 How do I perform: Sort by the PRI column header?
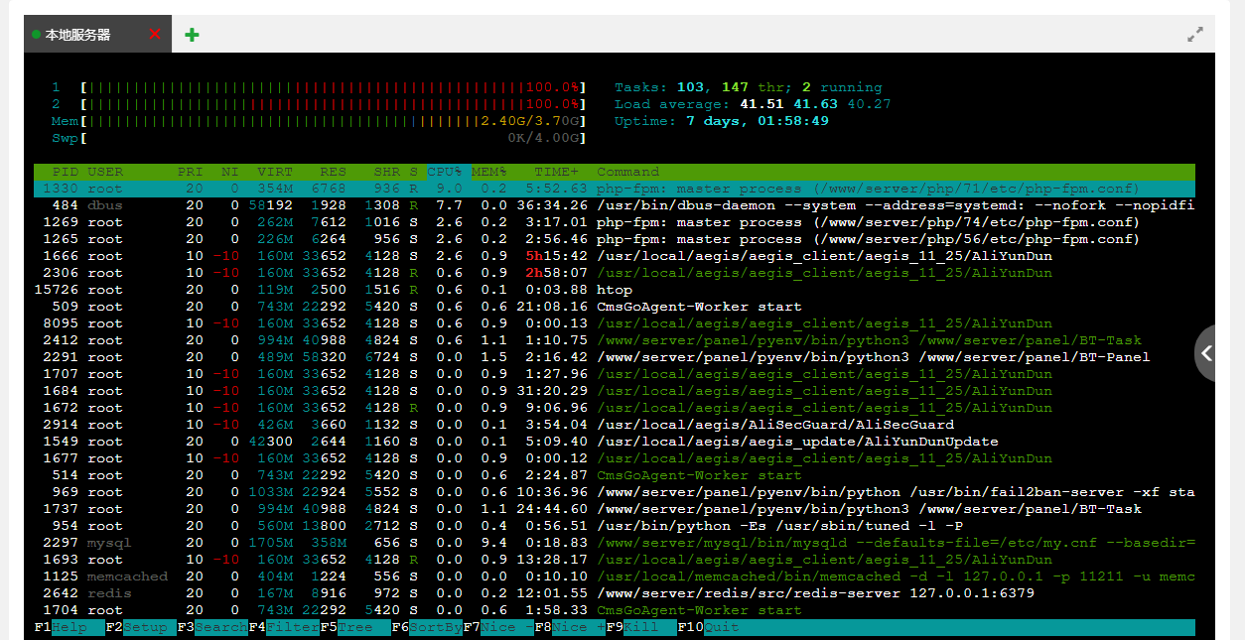click(190, 172)
